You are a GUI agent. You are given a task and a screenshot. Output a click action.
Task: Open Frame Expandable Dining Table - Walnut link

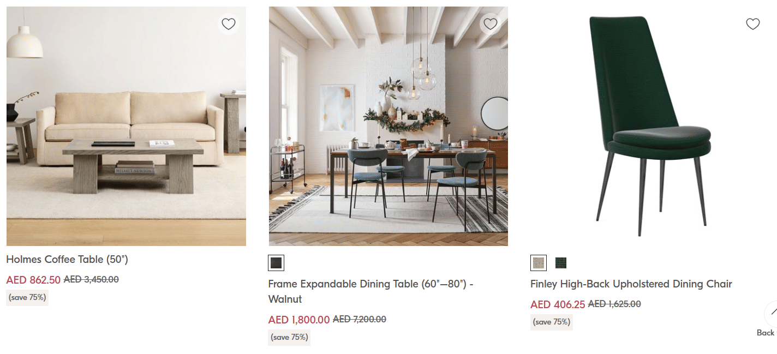click(371, 291)
